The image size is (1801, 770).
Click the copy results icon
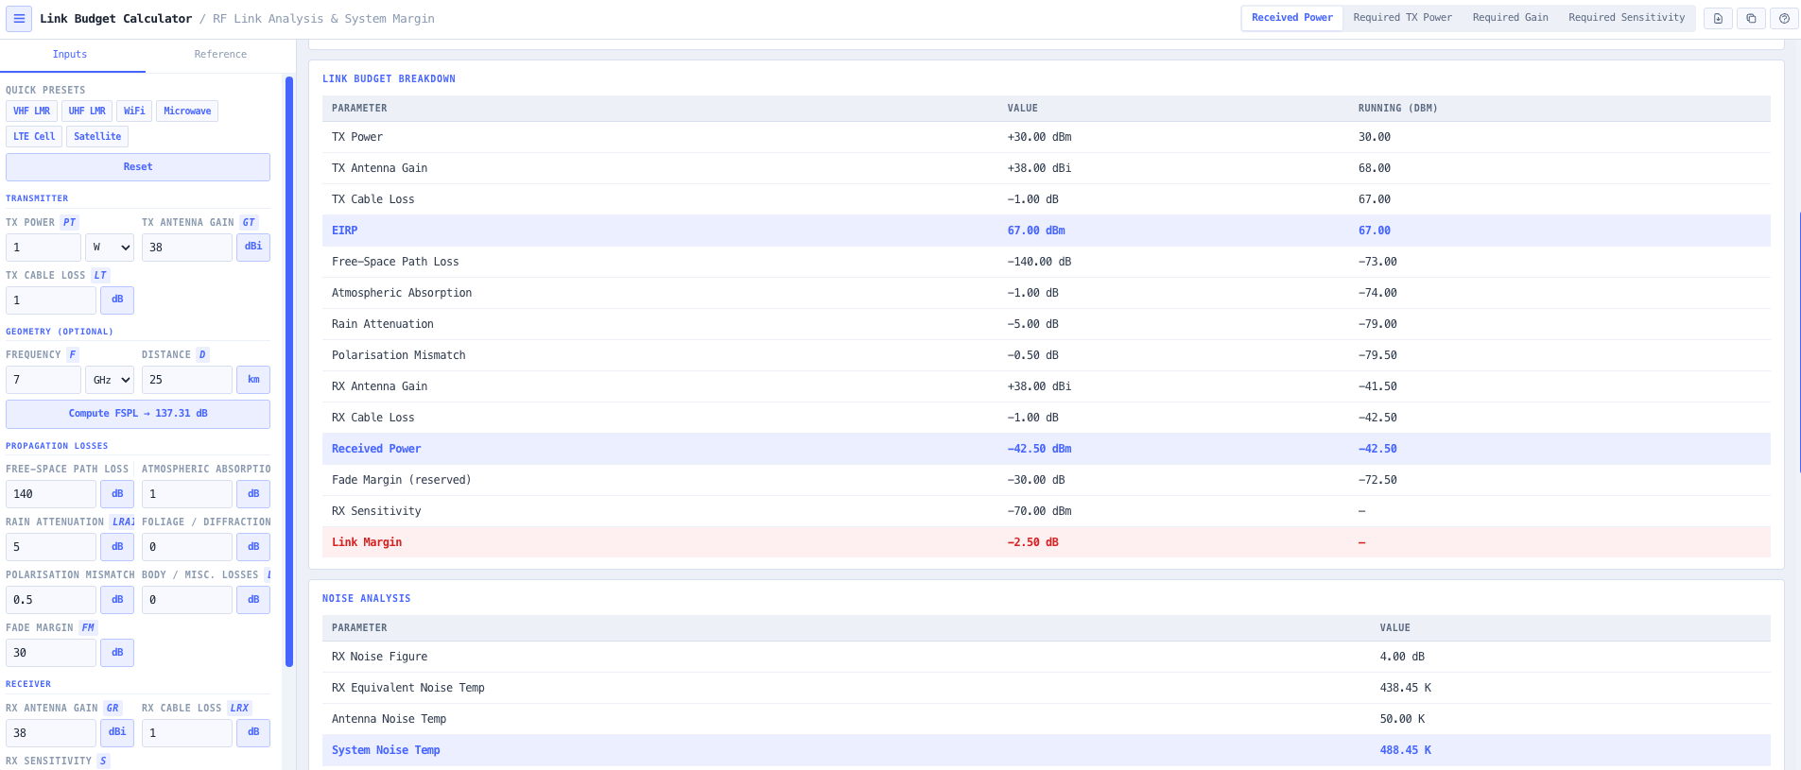tap(1751, 18)
